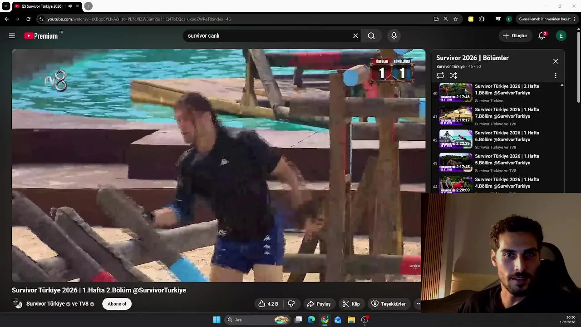Open the Windows Start menu
Screen dimensions: 581x327
pos(217,320)
